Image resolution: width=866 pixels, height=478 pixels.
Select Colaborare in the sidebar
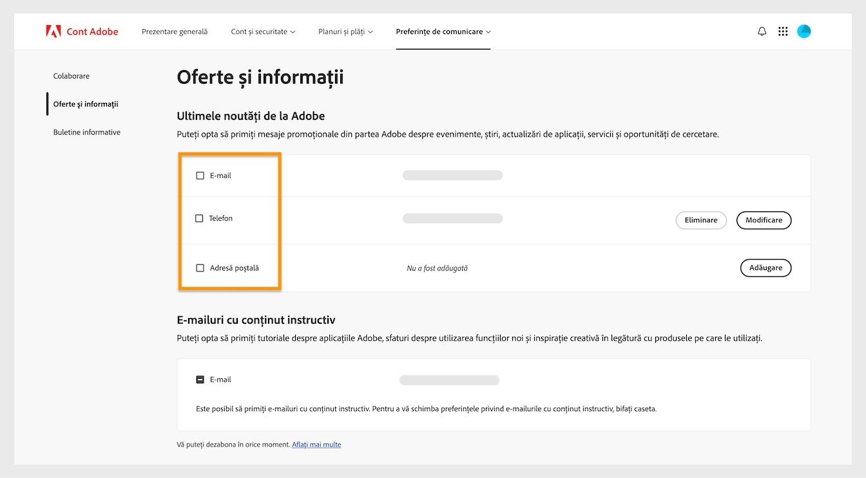click(71, 75)
